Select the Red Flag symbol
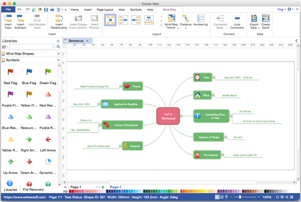 click(10, 74)
